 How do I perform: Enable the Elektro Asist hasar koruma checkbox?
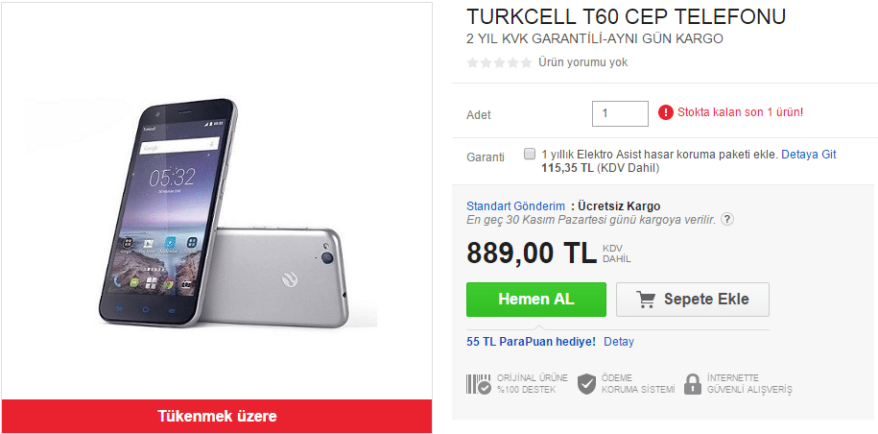(529, 154)
